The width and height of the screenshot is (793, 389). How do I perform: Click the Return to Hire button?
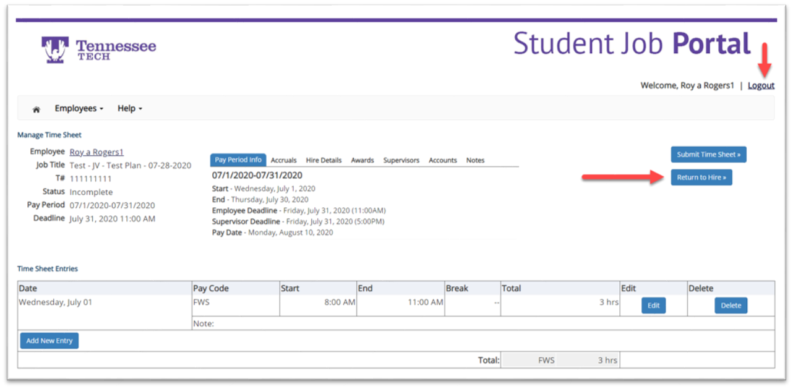[701, 177]
